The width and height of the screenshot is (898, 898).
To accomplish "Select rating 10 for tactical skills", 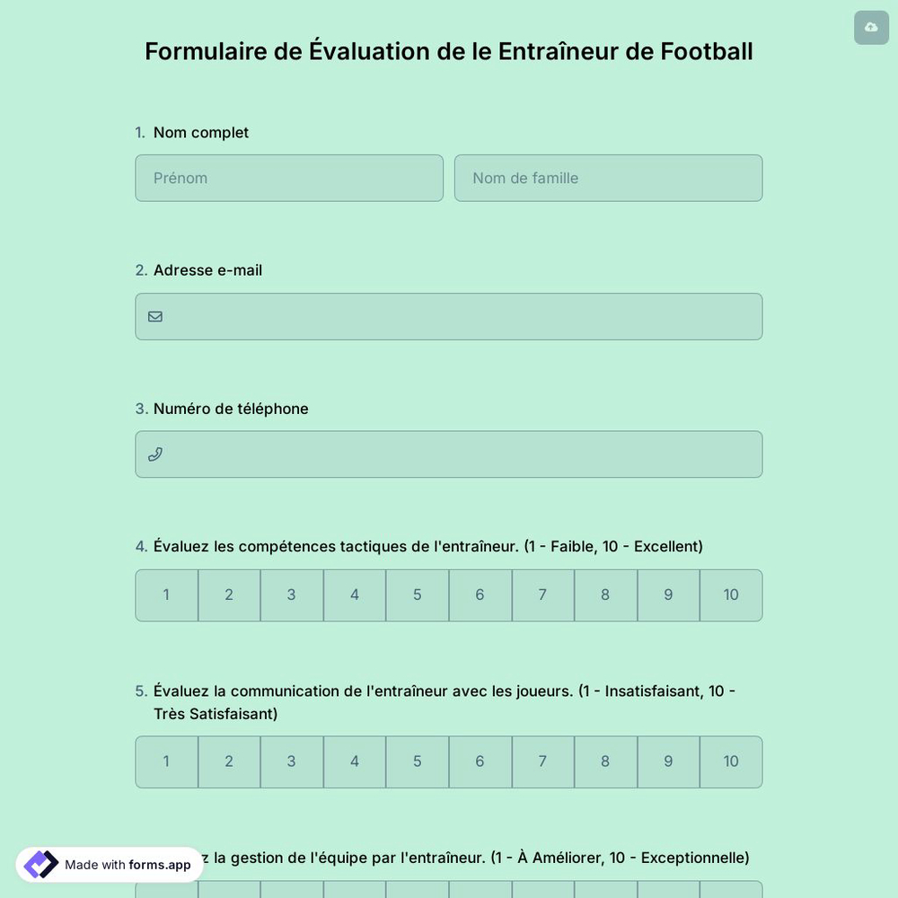I will pos(730,594).
